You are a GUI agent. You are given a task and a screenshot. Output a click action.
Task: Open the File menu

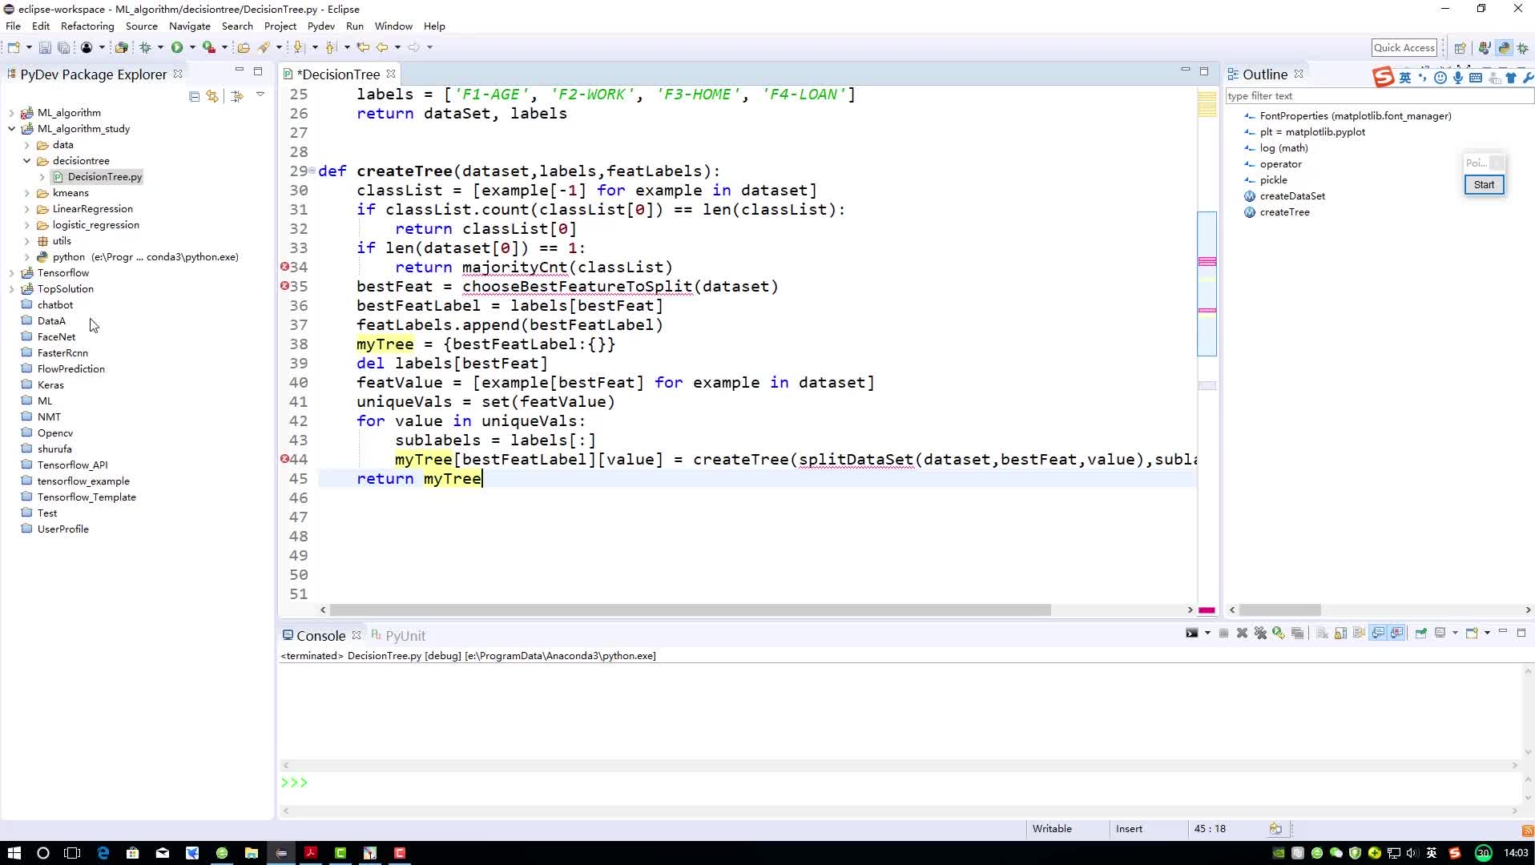coord(13,26)
